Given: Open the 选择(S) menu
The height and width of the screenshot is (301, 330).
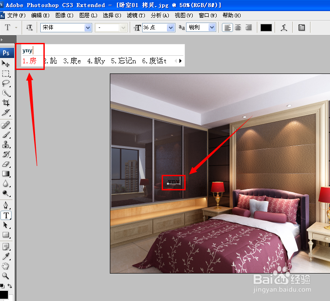Looking at the screenshot, I should [112, 15].
